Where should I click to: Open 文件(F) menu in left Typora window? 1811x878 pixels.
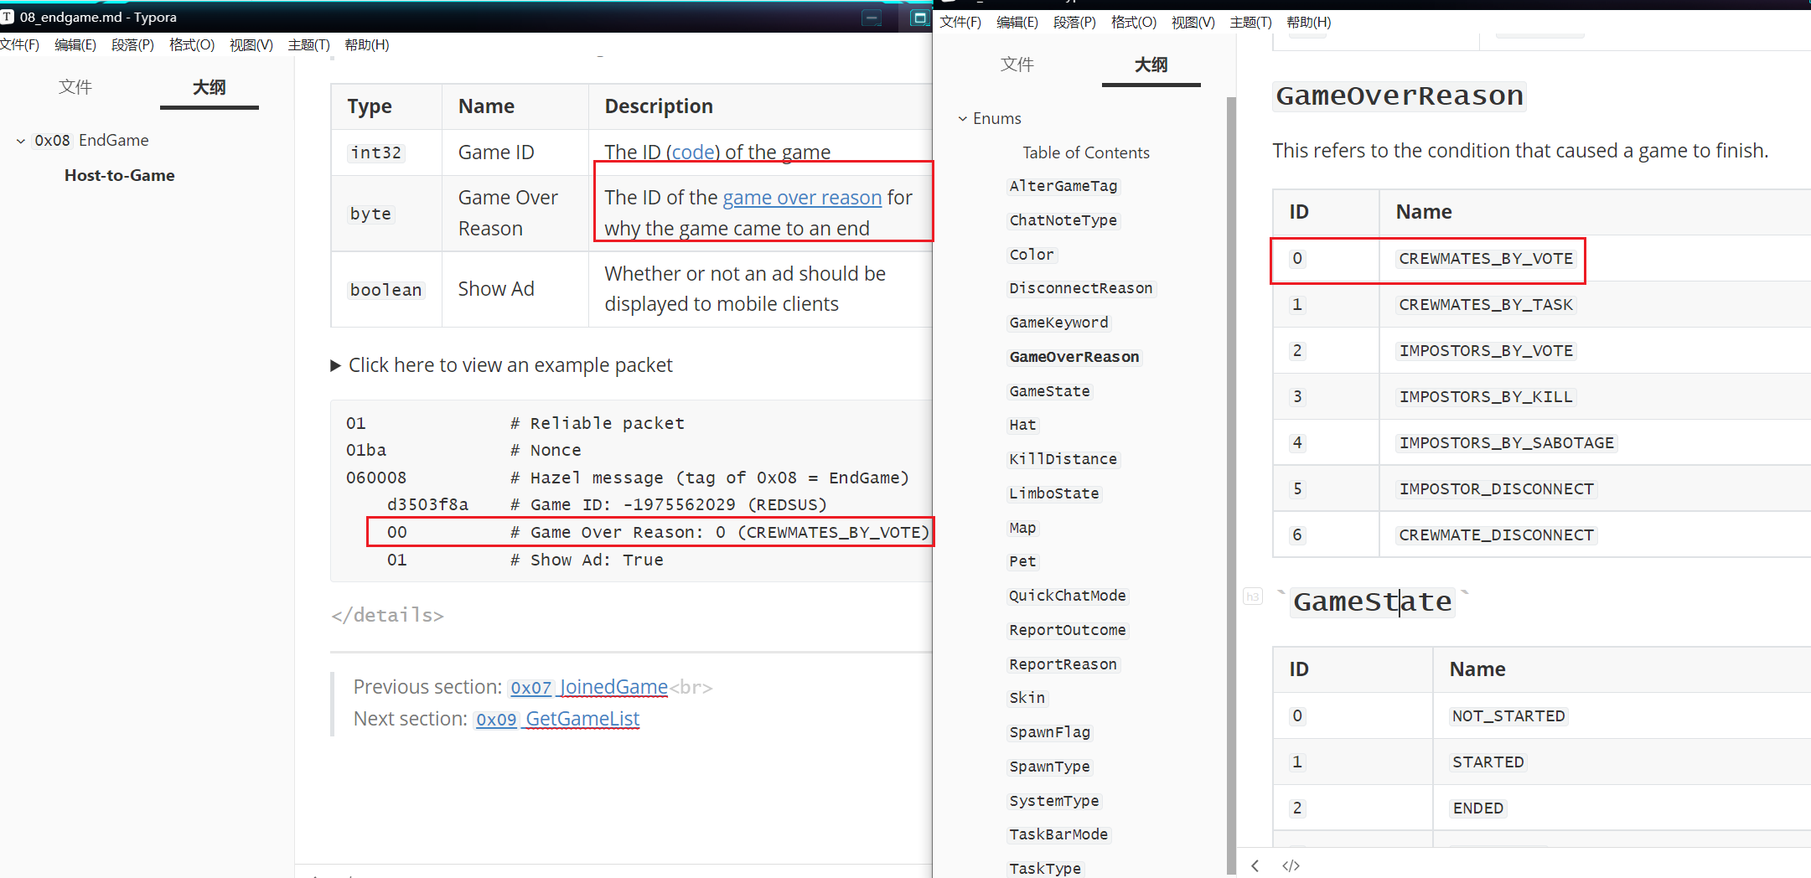point(19,44)
